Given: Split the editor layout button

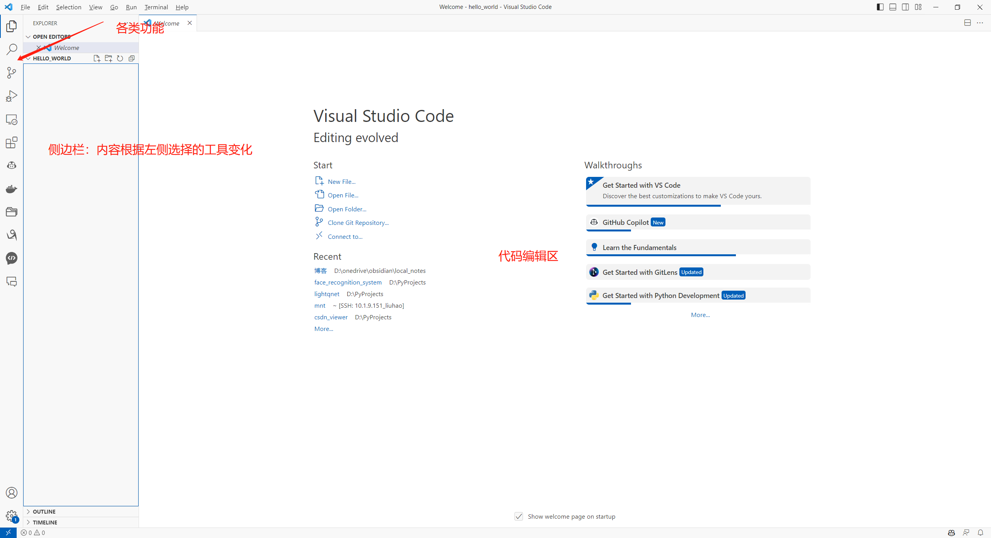Looking at the screenshot, I should tap(967, 23).
